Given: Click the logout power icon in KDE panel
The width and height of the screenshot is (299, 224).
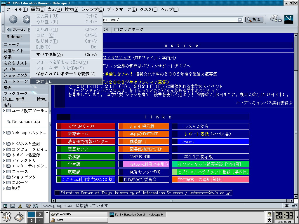Looking at the screenshot, I should pos(269,220).
